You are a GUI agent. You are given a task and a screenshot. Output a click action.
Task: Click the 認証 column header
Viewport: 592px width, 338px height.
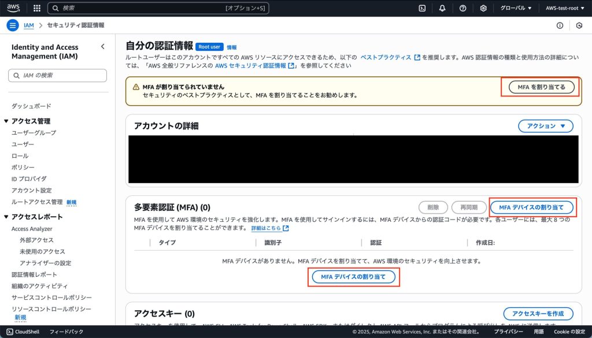[x=376, y=243]
